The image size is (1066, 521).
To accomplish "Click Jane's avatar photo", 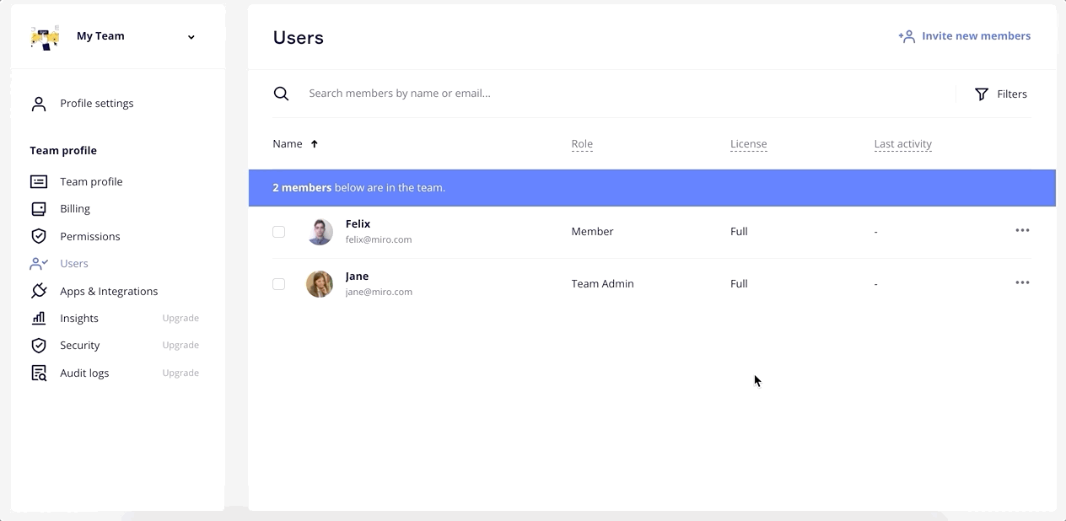I will coord(320,284).
